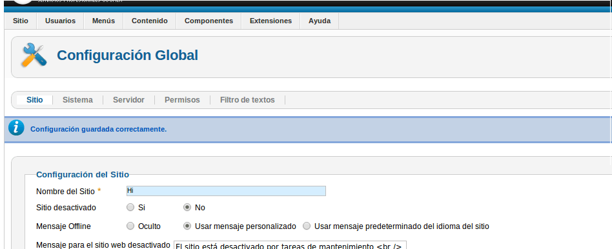Open the Ayuda menu
The image size is (612, 249).
[320, 21]
